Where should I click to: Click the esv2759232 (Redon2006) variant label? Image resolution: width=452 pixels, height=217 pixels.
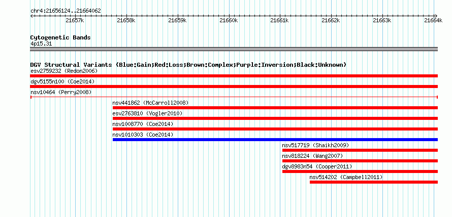pos(64,71)
